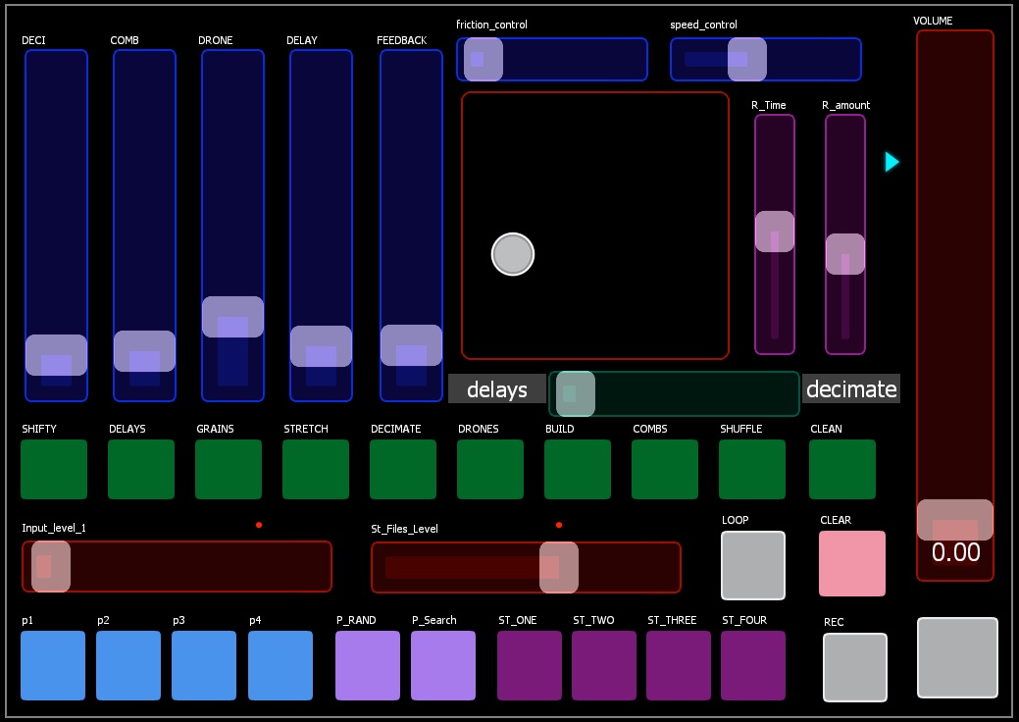Screen dimensions: 1019x722
Task: Click the R_Time slider handle
Action: 775,232
